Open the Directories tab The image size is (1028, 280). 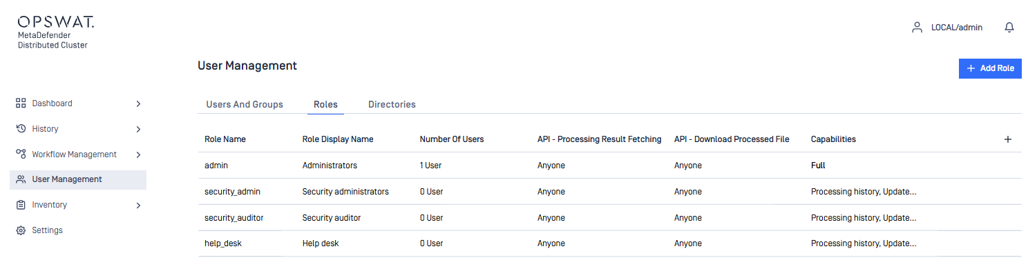pos(392,105)
